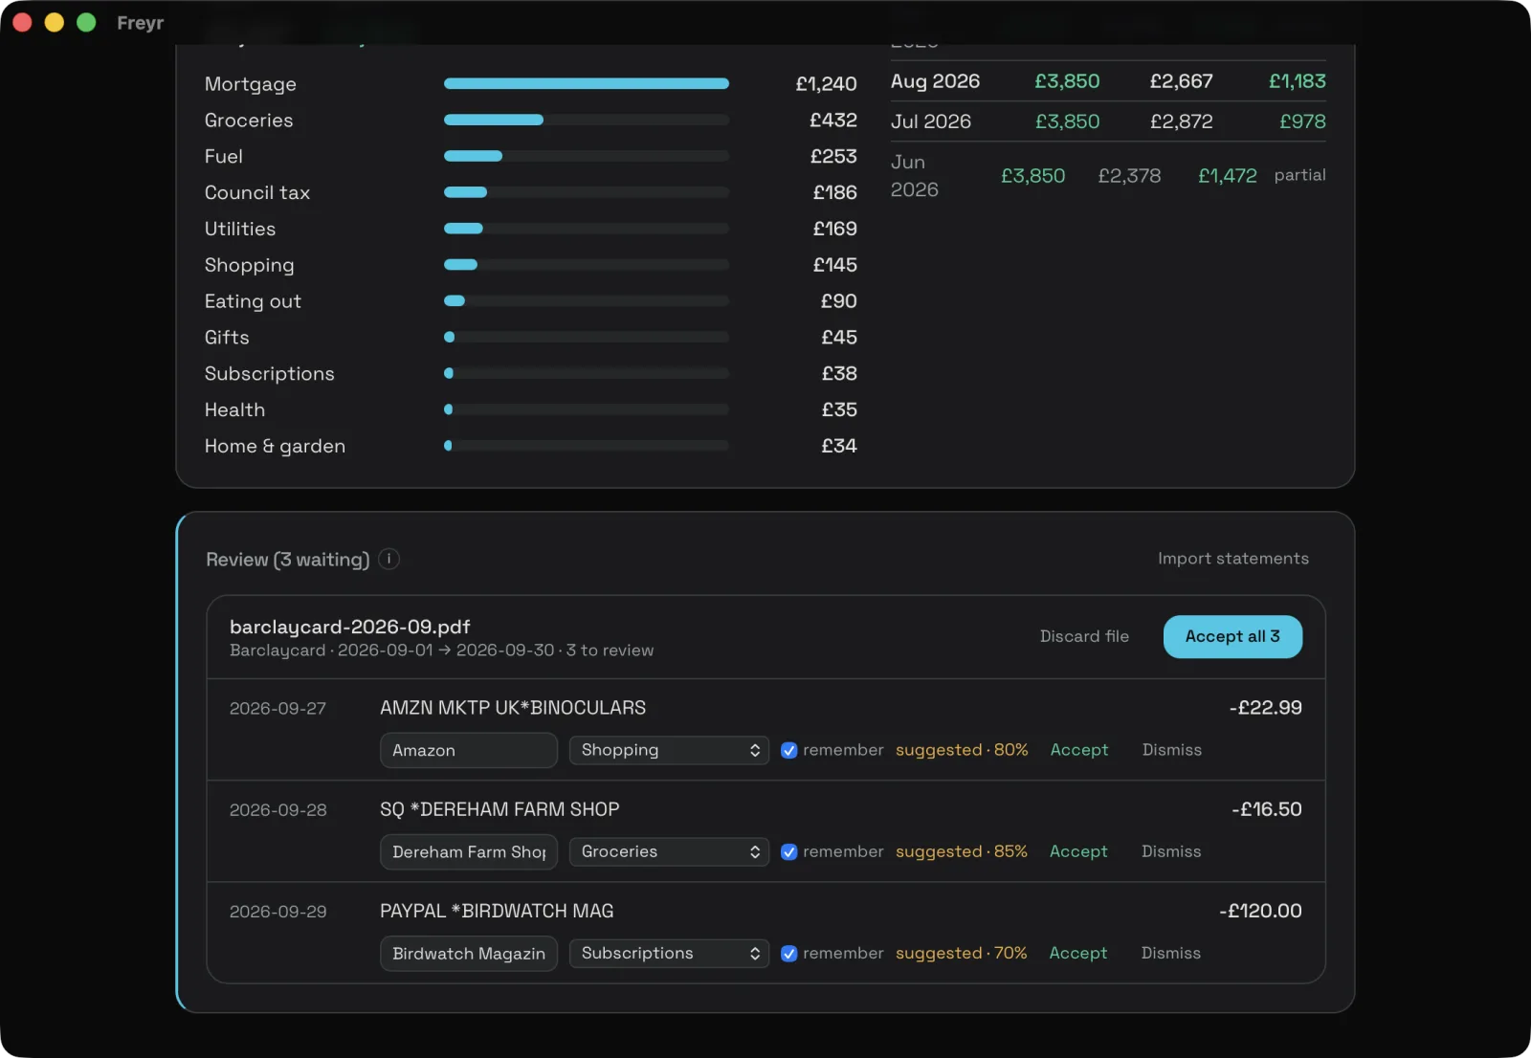Accept the AMZN MKTP UK*BINOCULARS transaction
Screen dimensions: 1531x1058
pyautogui.click(x=1079, y=750)
